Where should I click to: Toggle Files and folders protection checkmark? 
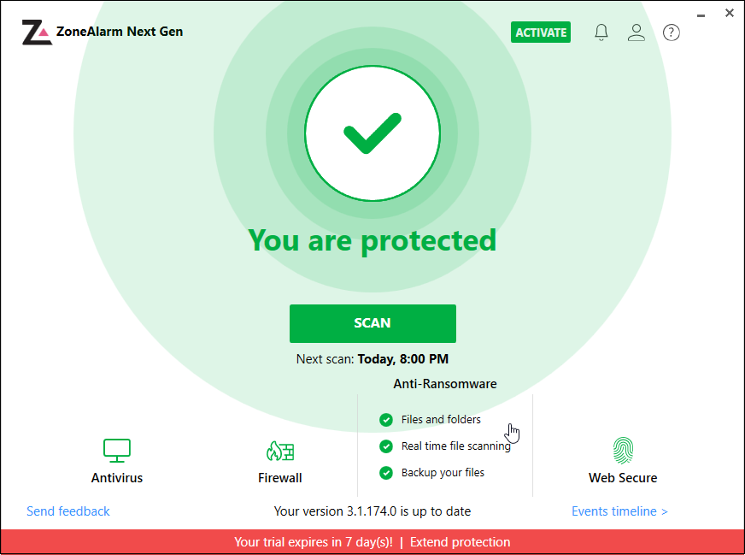pyautogui.click(x=388, y=420)
